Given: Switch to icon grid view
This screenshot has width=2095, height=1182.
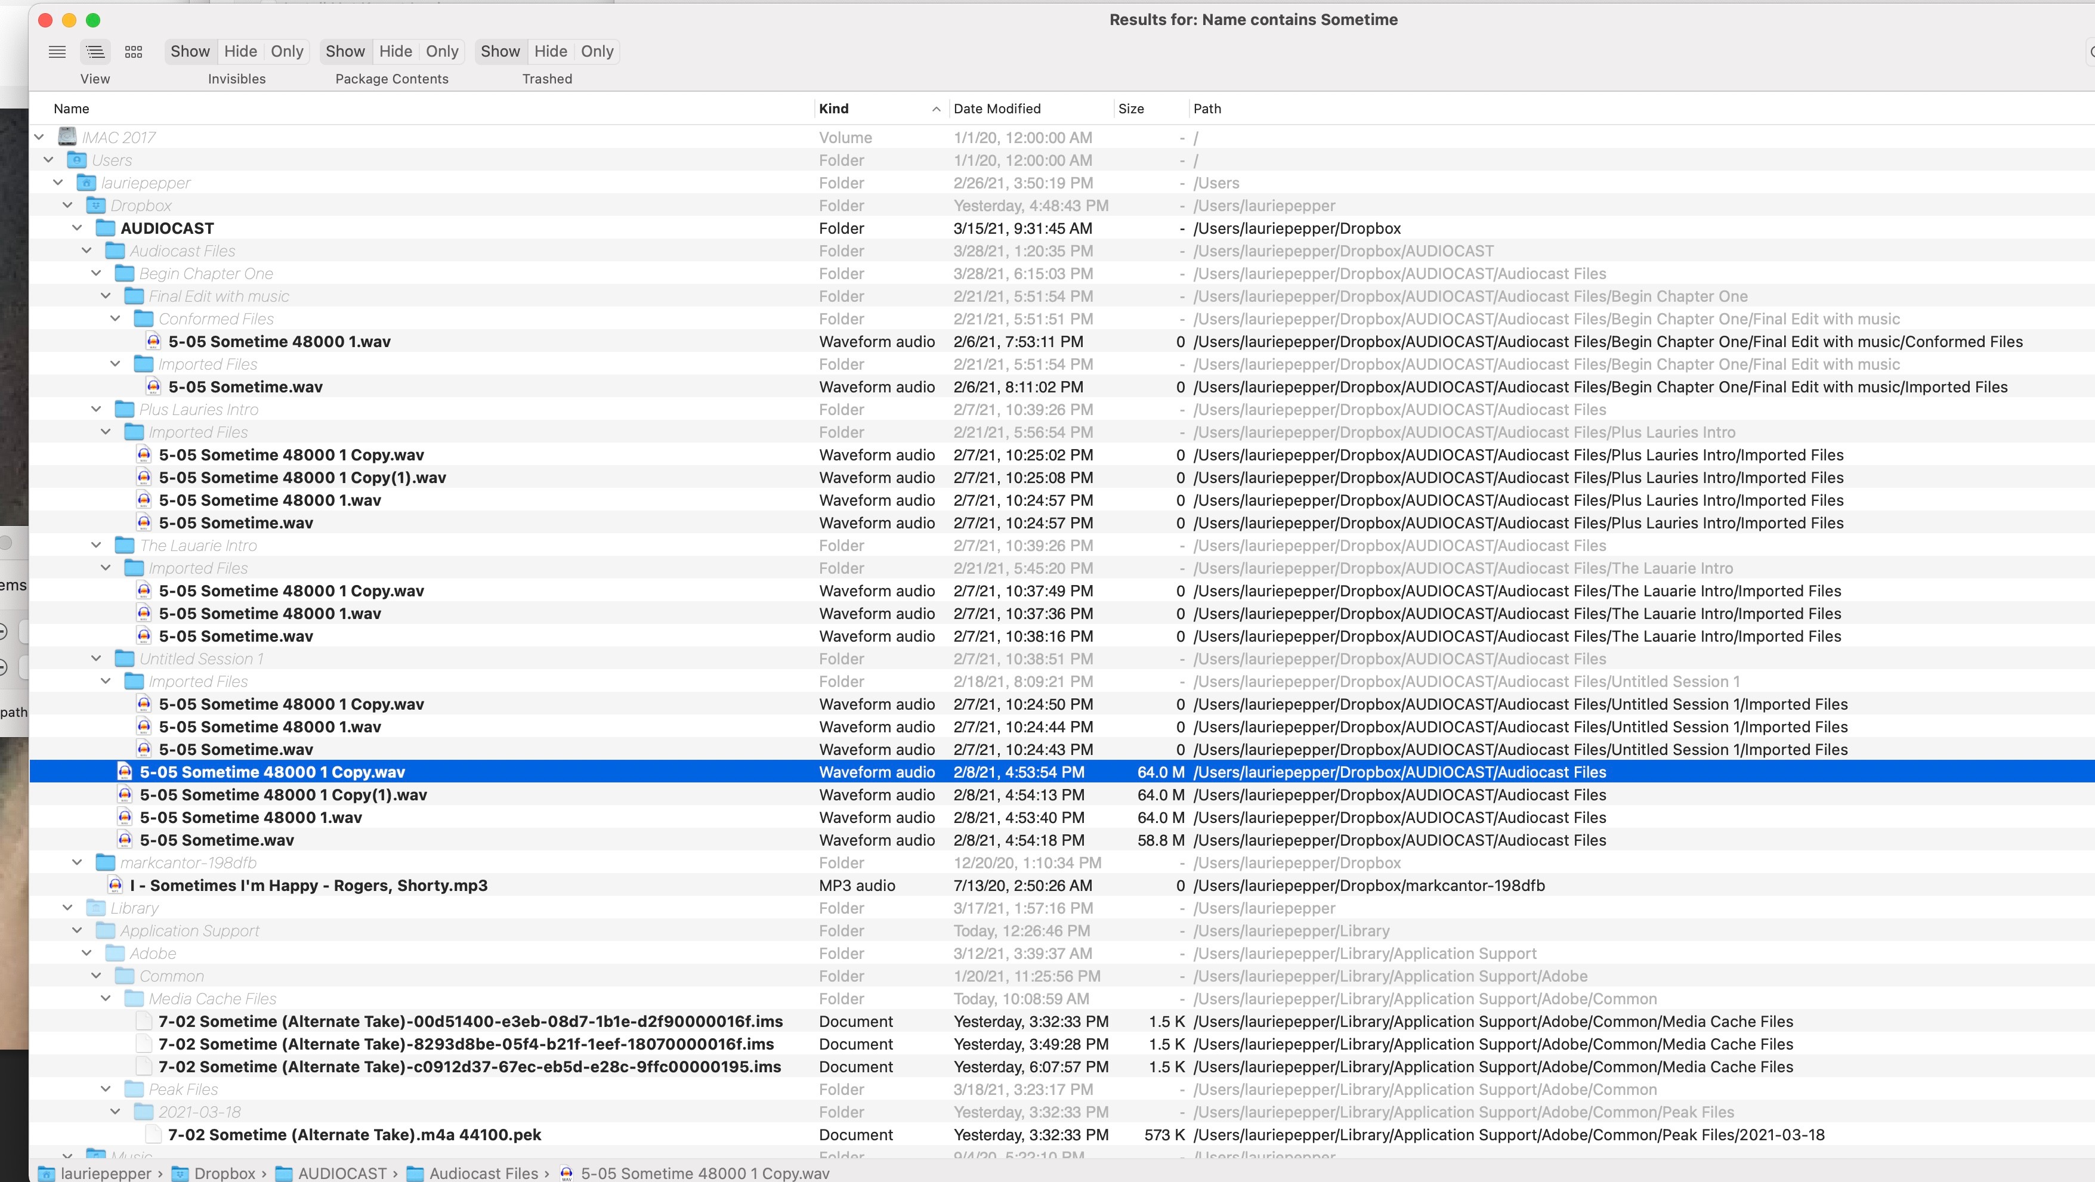Looking at the screenshot, I should 134,51.
